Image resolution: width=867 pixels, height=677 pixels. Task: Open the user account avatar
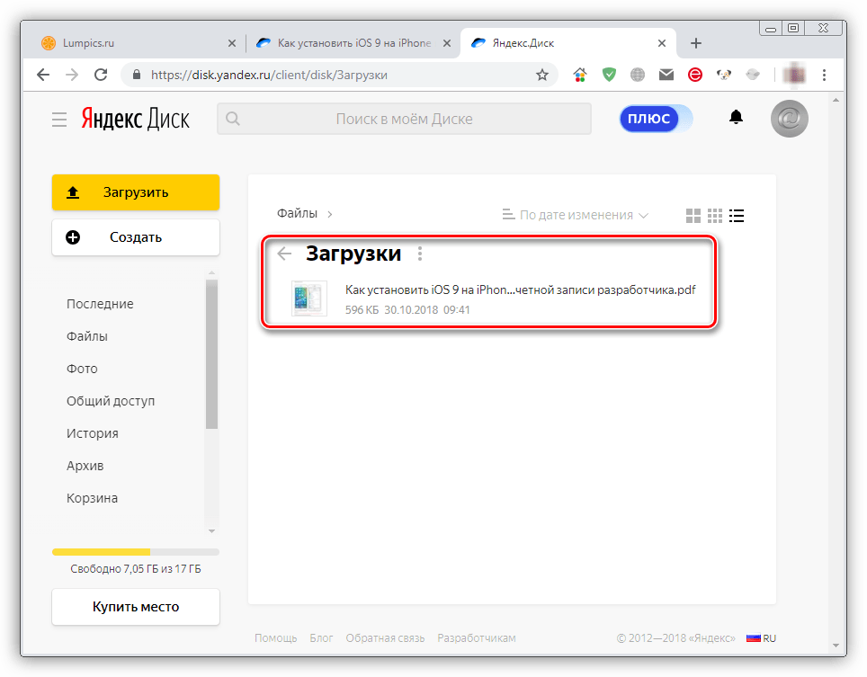coord(790,119)
